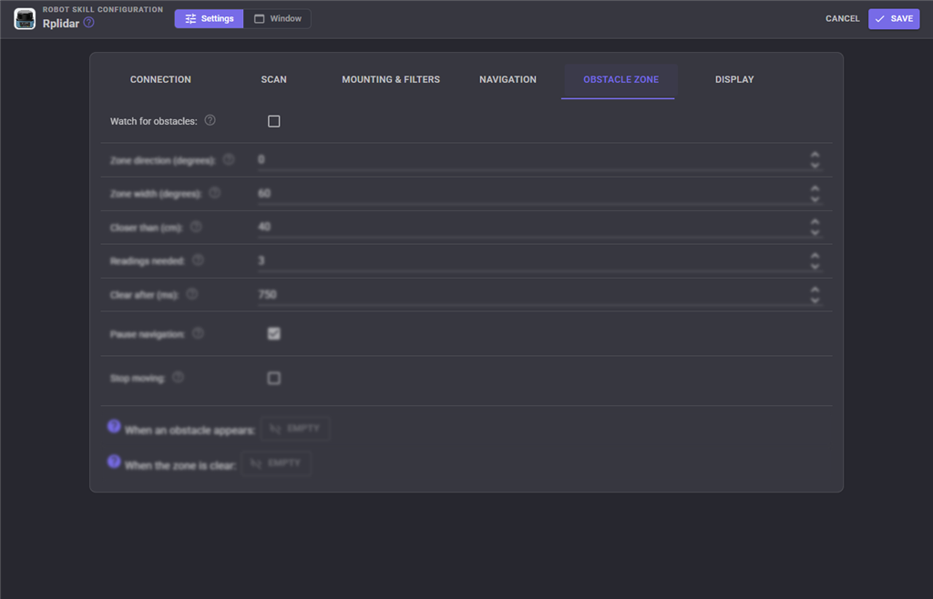Open the Display tab
Viewport: 933px width, 599px height.
734,79
